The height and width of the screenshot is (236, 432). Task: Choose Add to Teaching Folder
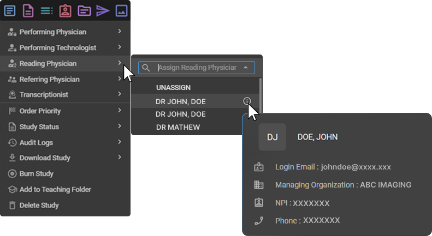pos(65,190)
